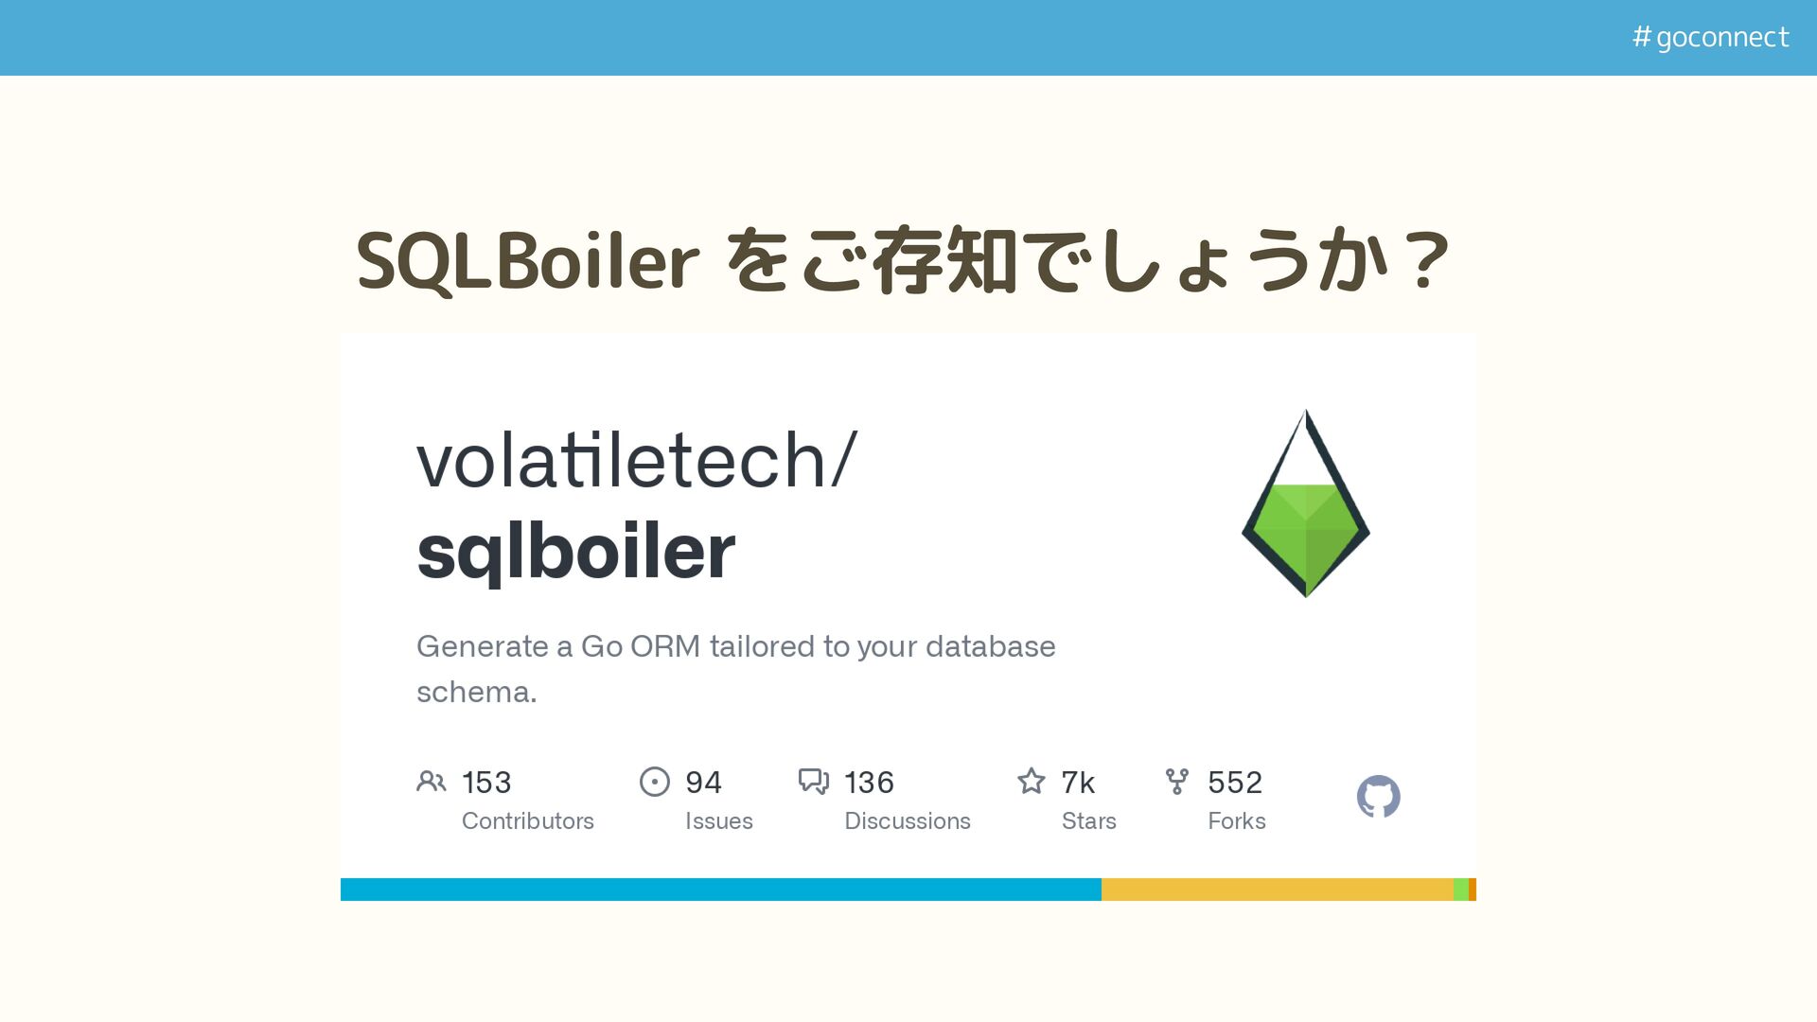Click the small green language bar segment
This screenshot has width=1817, height=1022.
tap(1460, 890)
